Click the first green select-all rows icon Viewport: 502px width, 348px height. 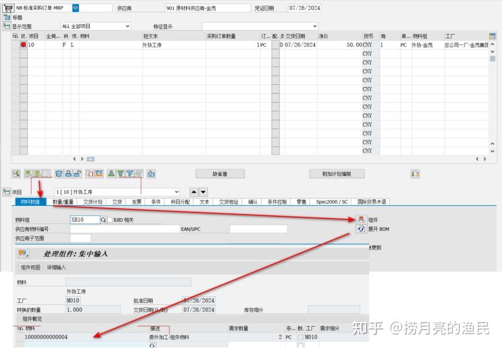click(x=28, y=173)
